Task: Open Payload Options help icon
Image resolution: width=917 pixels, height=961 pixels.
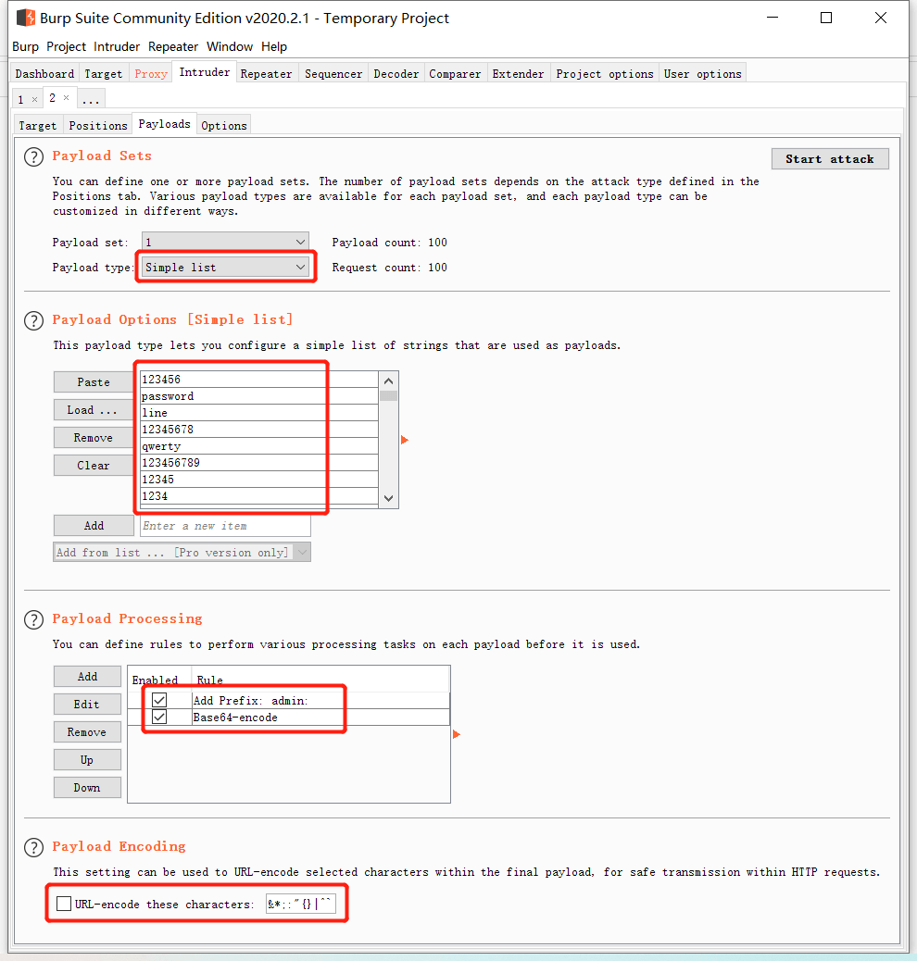Action: (x=33, y=320)
